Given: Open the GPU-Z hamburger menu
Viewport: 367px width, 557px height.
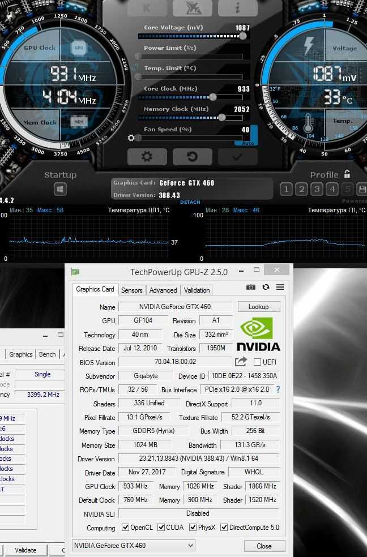Looking at the screenshot, I should (280, 287).
